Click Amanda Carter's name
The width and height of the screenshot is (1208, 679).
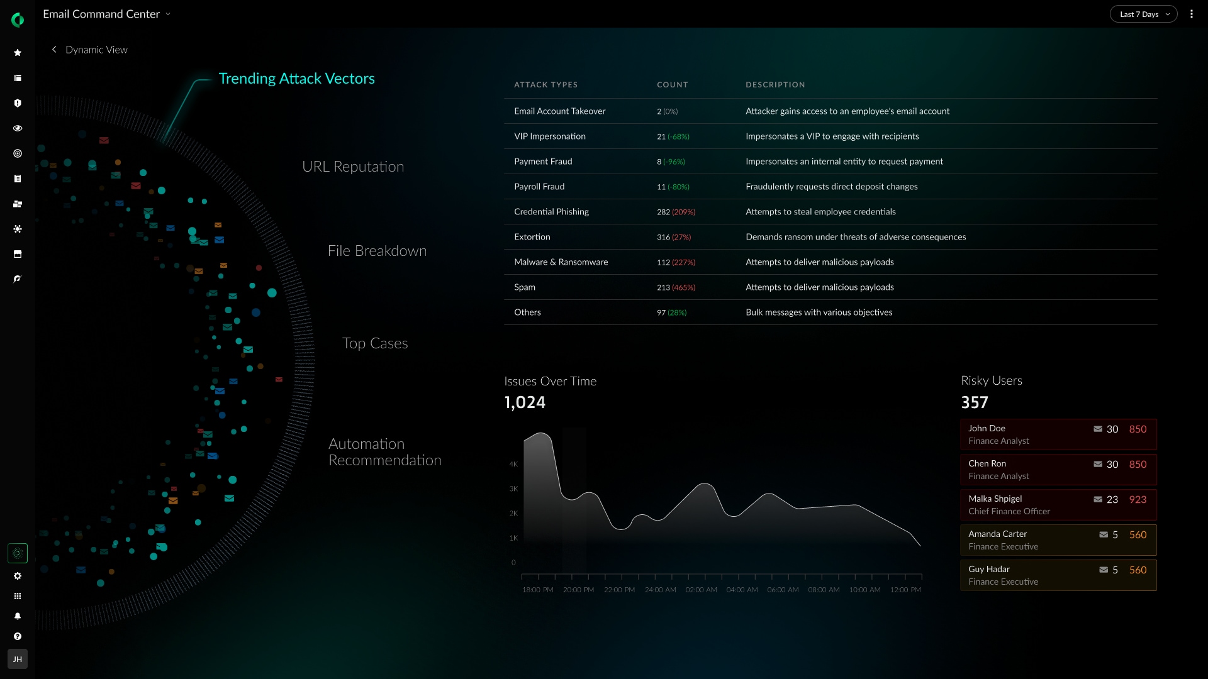click(x=997, y=534)
